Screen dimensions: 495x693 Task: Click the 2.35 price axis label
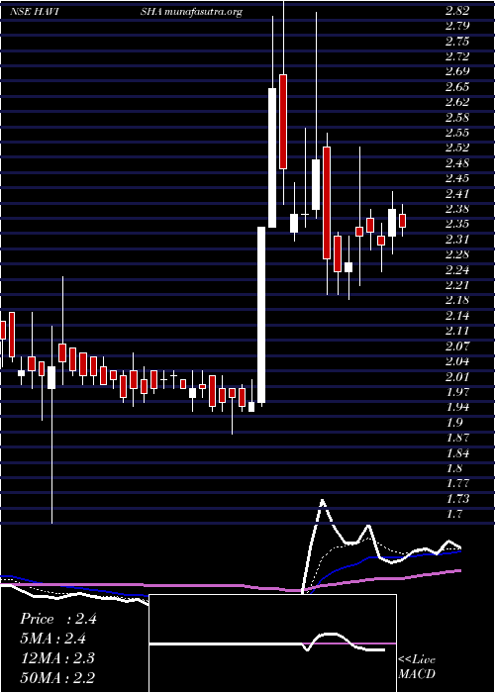pos(457,224)
